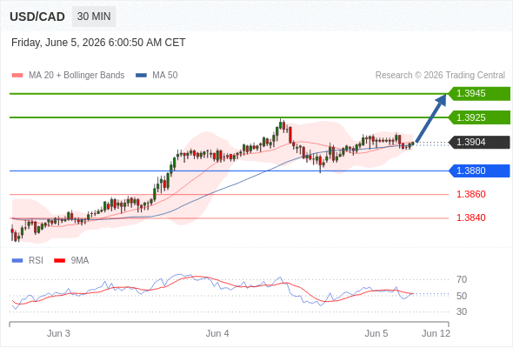This screenshot has height=348, width=513.
Task: Click the RSI 70 level label
Action: click(462, 279)
